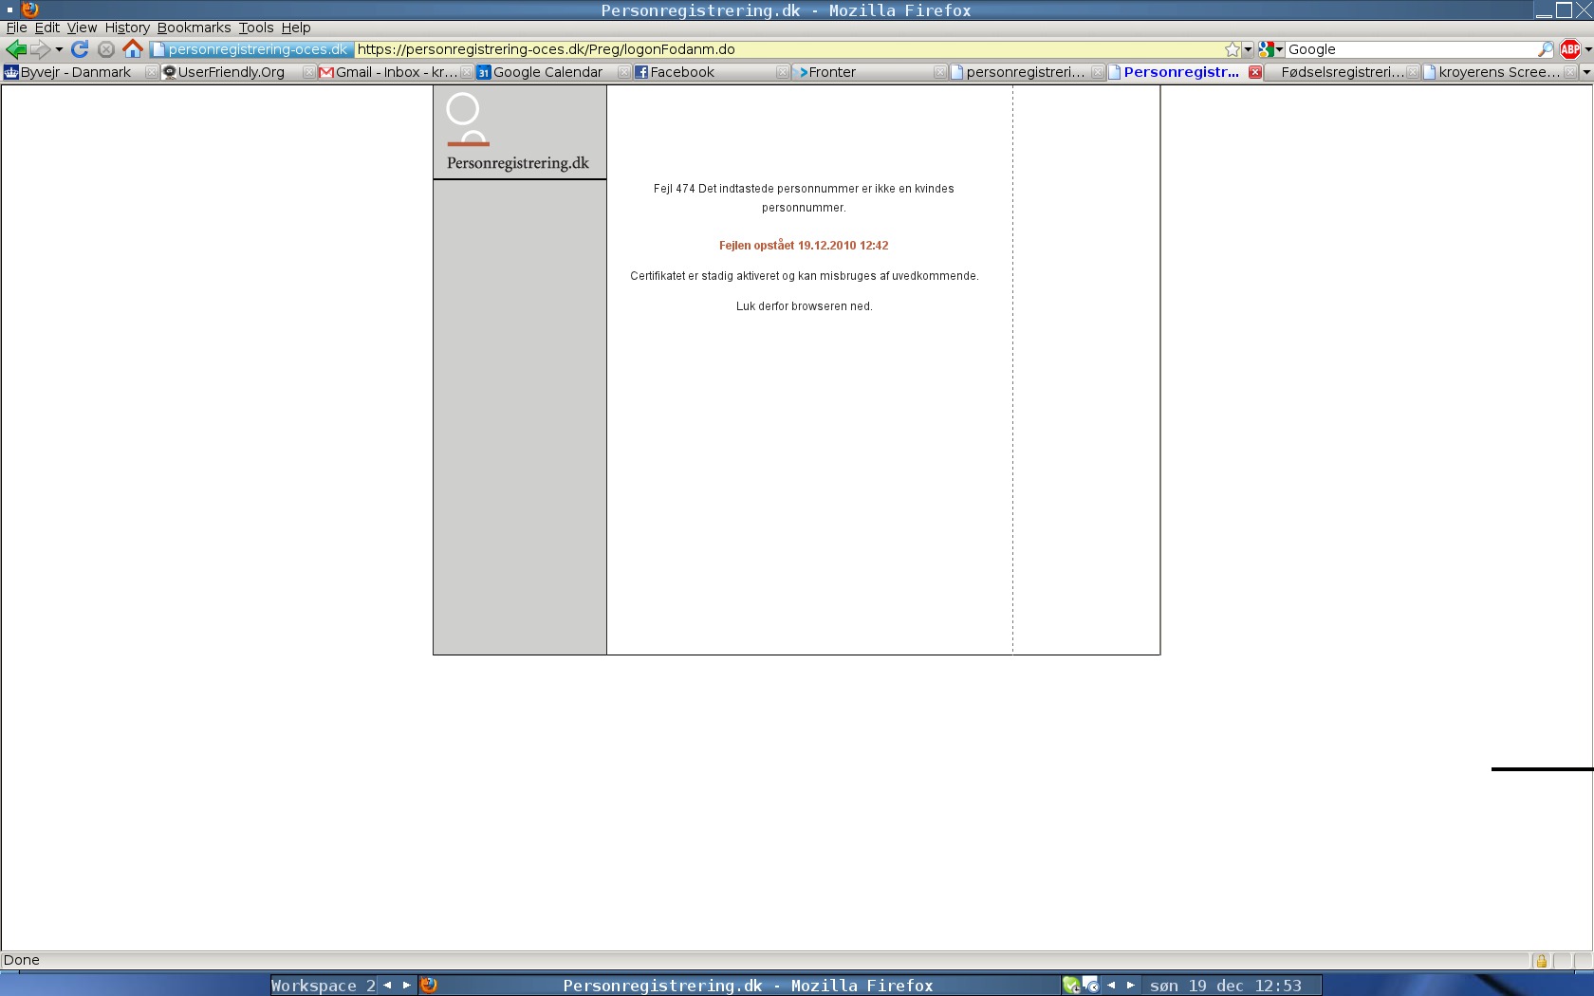
Task: Click the search magnifier icon
Action: point(1546,49)
